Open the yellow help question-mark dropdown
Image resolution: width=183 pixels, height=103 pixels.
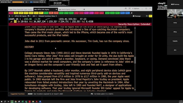coord(150,16)
